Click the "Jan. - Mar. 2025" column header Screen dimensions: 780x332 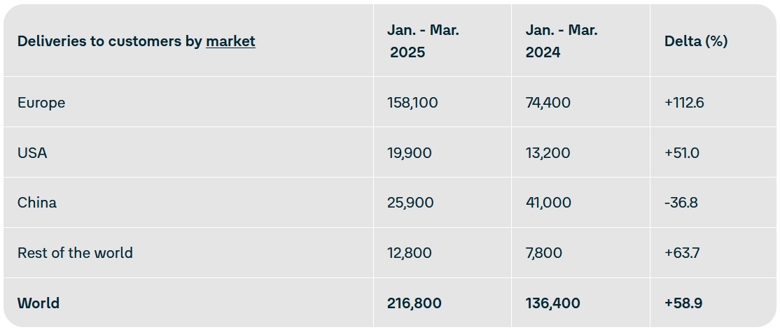[x=423, y=41]
